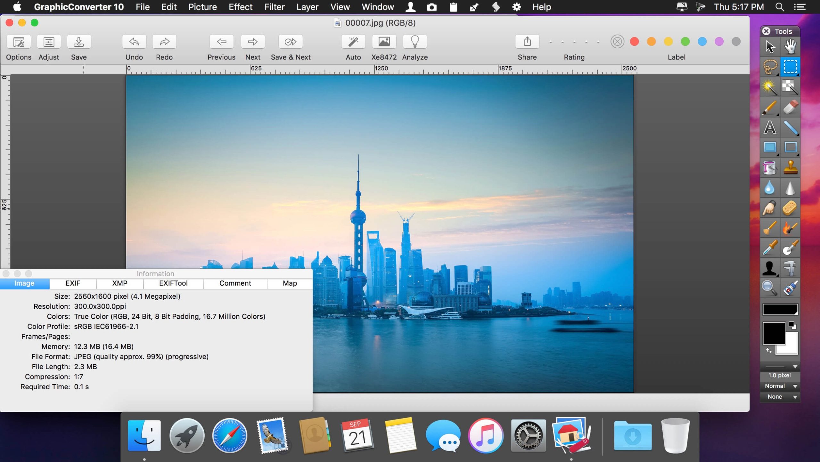
Task: Select the Paint Bucket tool
Action: pos(769,167)
